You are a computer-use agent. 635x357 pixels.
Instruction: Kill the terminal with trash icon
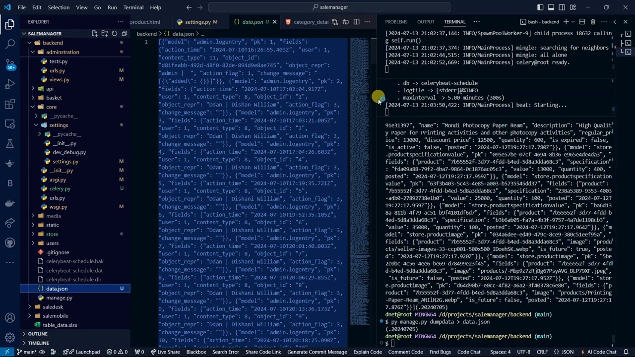(x=593, y=22)
